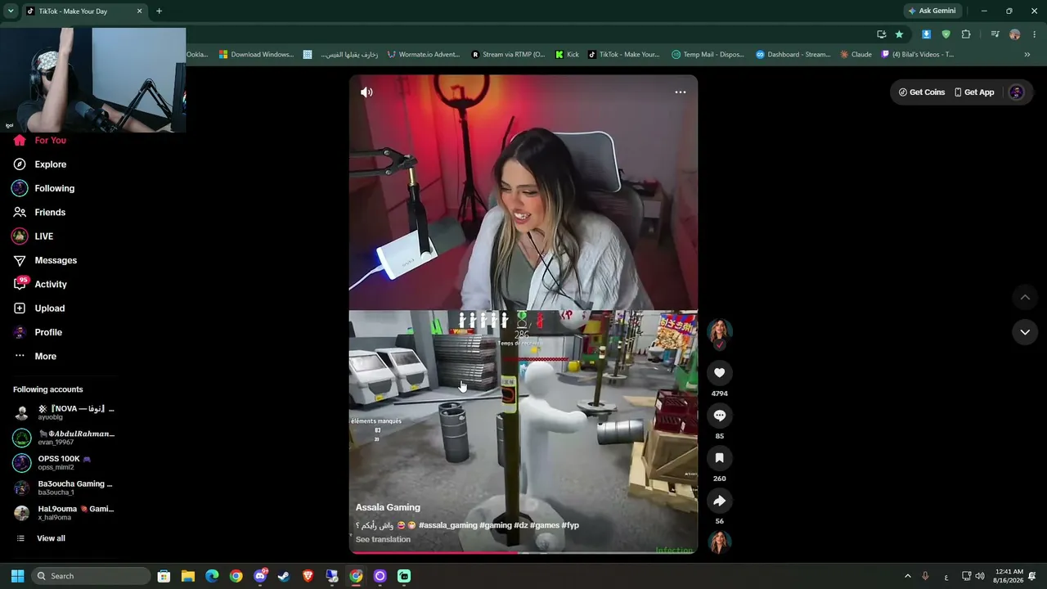The width and height of the screenshot is (1047, 589).
Task: Open the evan_19967 followed account
Action: click(64, 438)
